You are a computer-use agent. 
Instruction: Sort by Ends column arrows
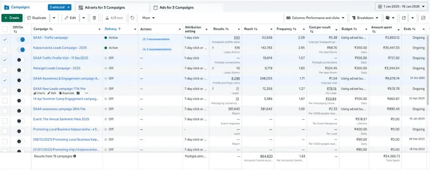coord(414,29)
